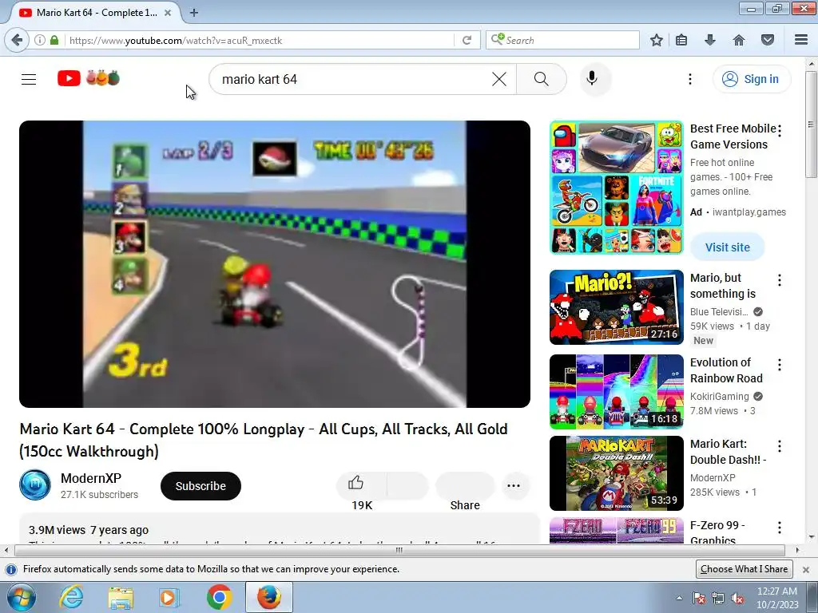Open Firefox hamburger menu
The image size is (818, 613).
click(801, 40)
